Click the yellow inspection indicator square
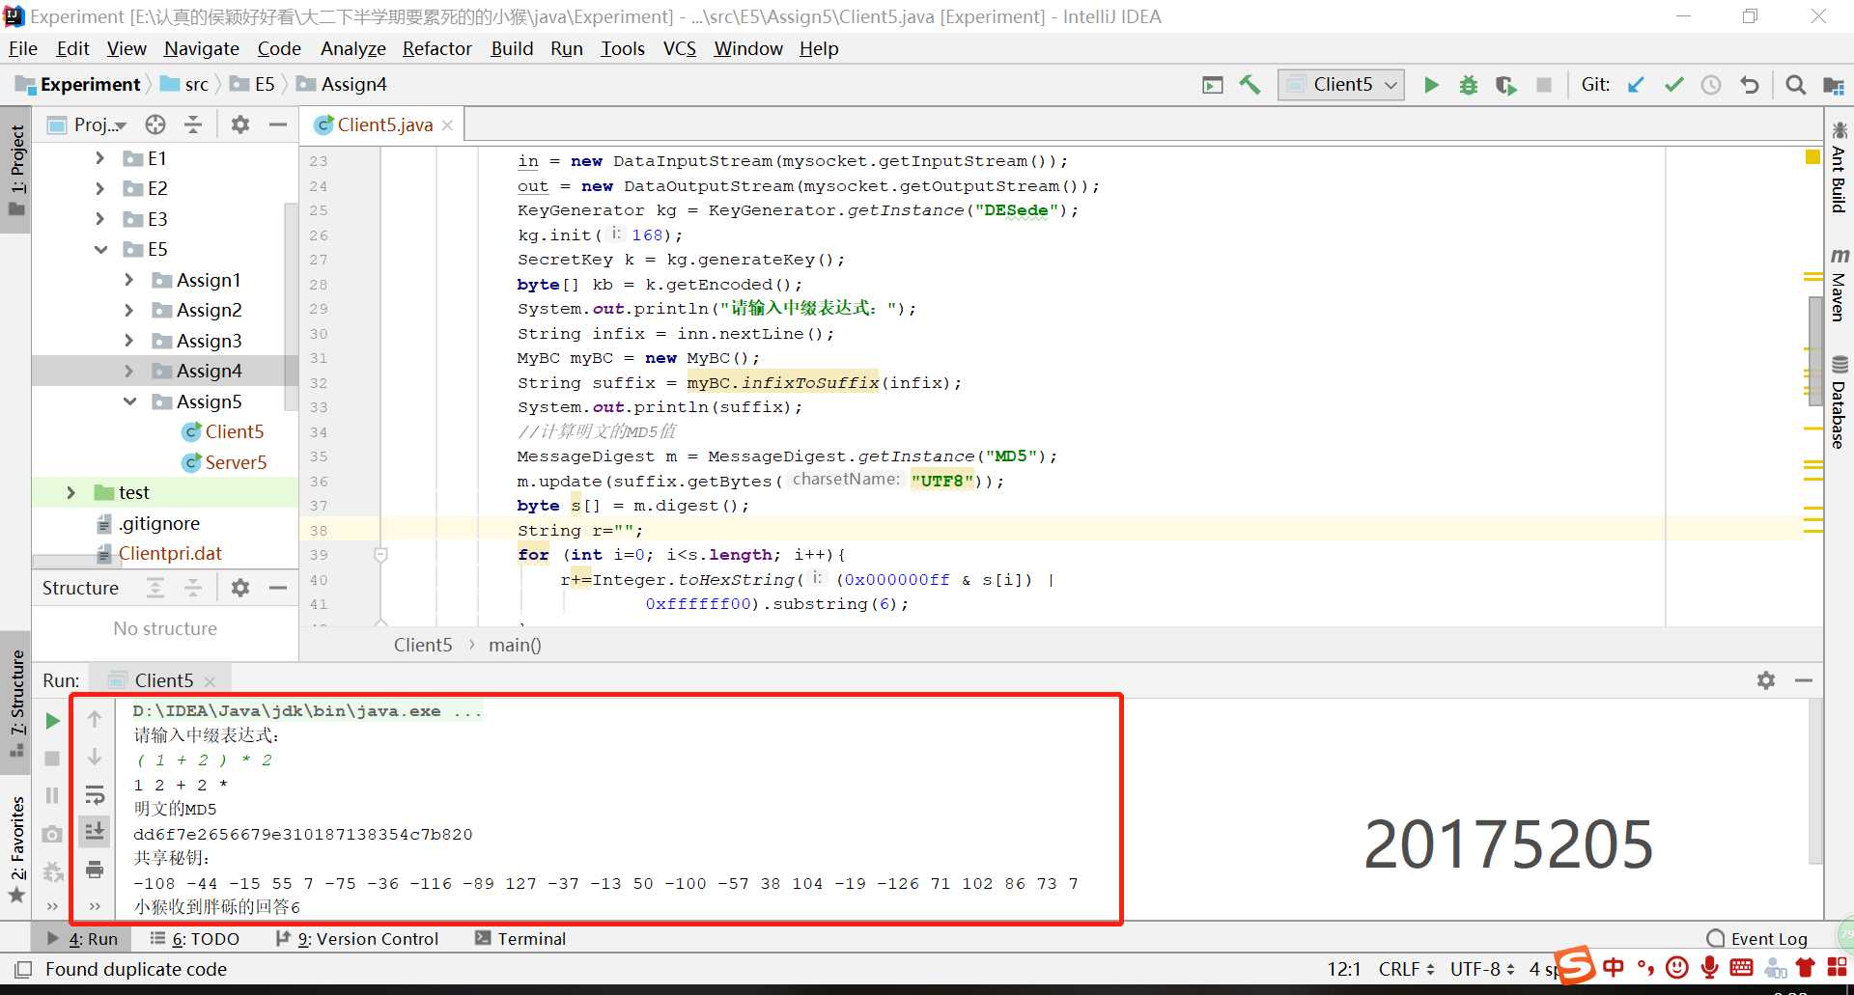 pyautogui.click(x=1812, y=156)
